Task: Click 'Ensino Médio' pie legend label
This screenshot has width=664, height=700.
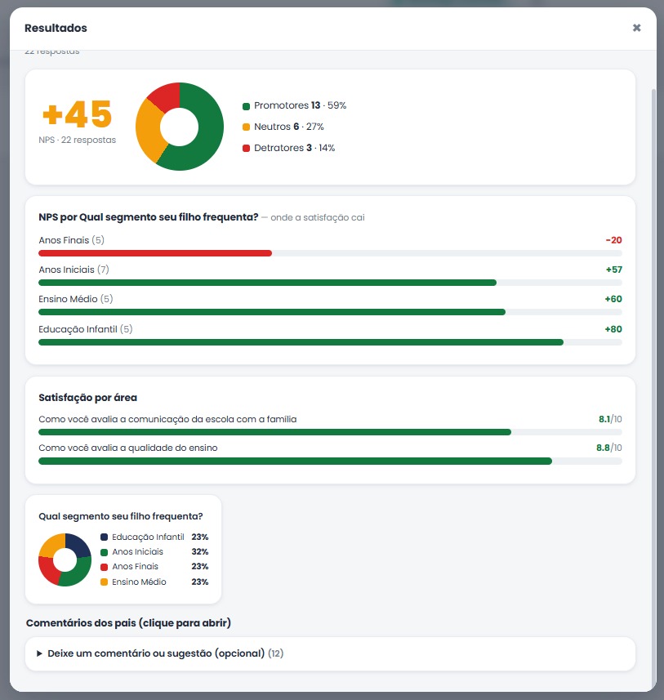Action: point(139,582)
